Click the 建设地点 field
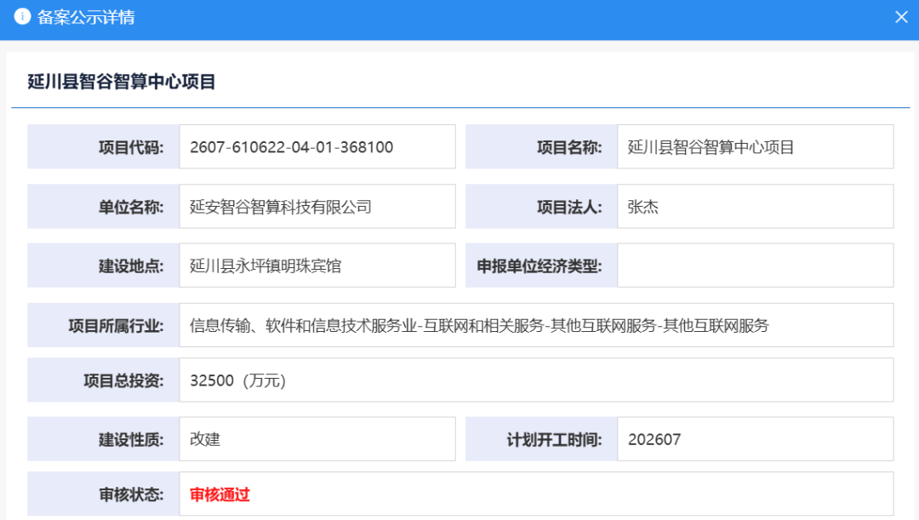The width and height of the screenshot is (919, 520). pyautogui.click(x=317, y=266)
